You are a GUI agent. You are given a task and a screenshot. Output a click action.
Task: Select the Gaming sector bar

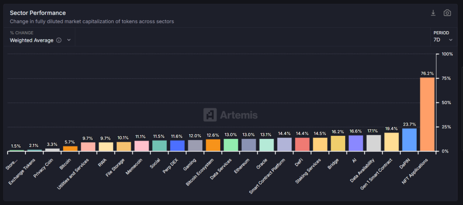pos(195,145)
